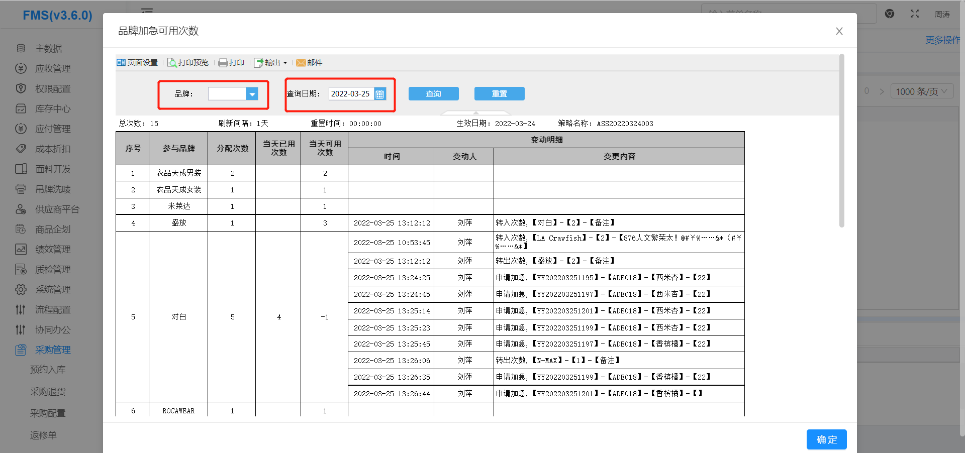
Task: Click the dialog vertical scrollbar
Action: coord(841,141)
